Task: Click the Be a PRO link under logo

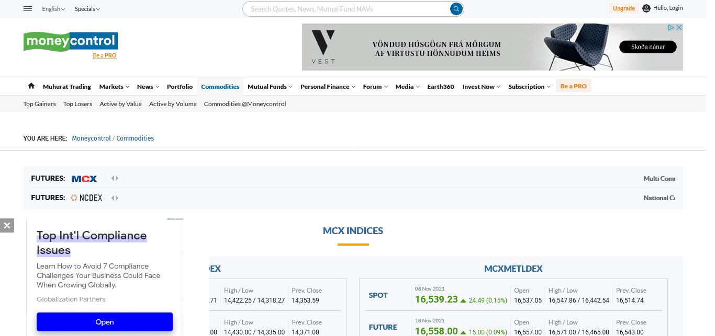Action: 105,55
